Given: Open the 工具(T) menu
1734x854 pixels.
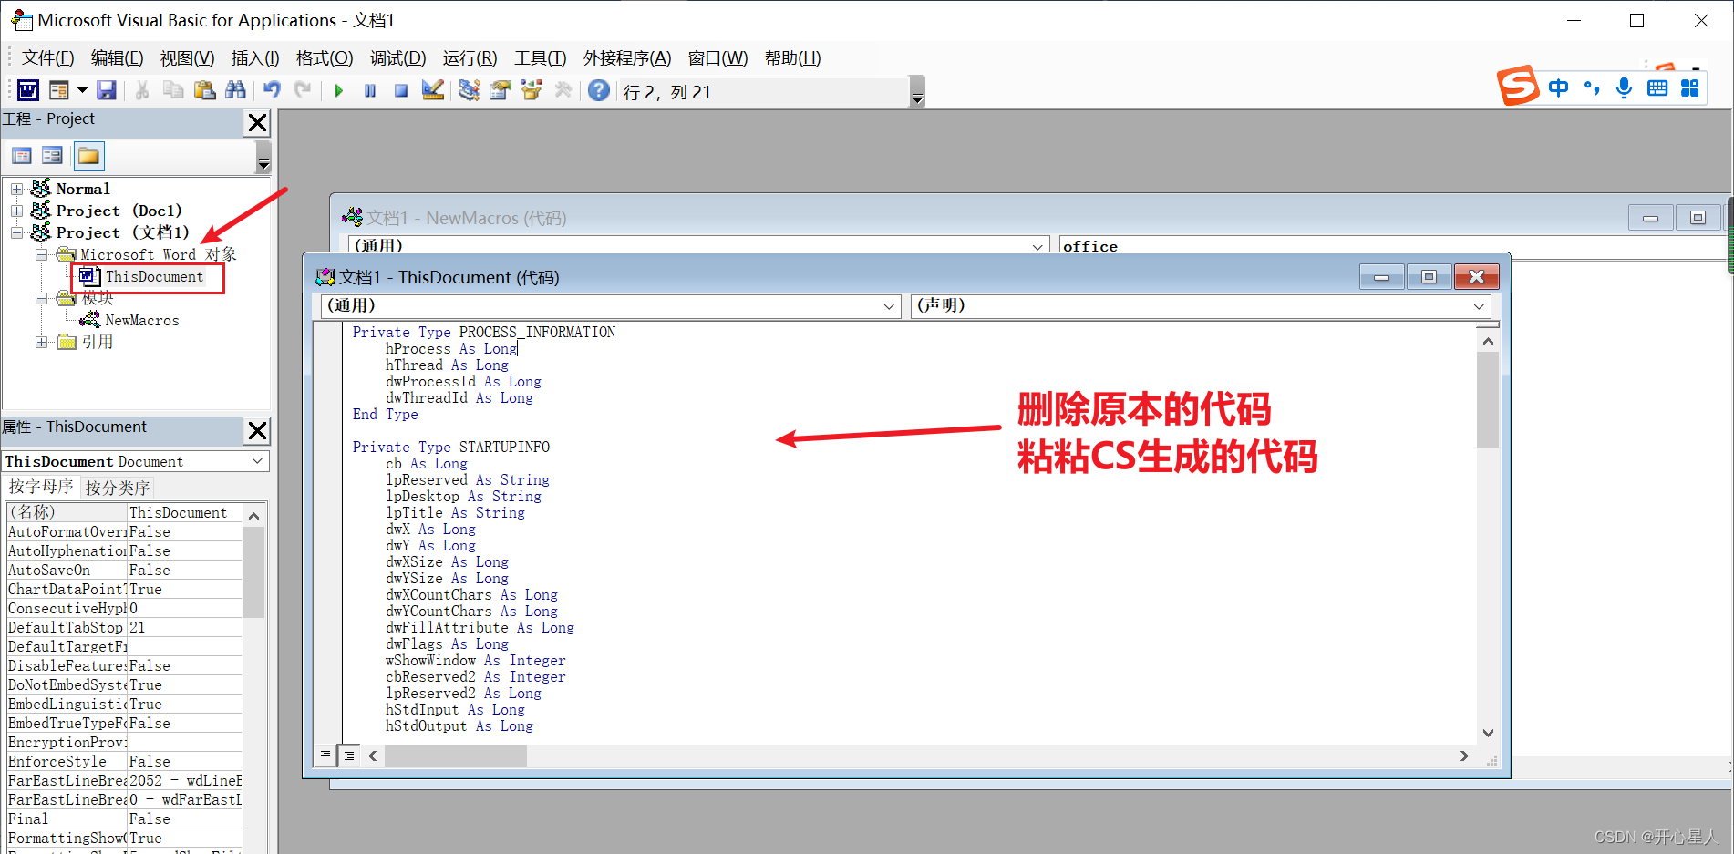Looking at the screenshot, I should pos(540,57).
